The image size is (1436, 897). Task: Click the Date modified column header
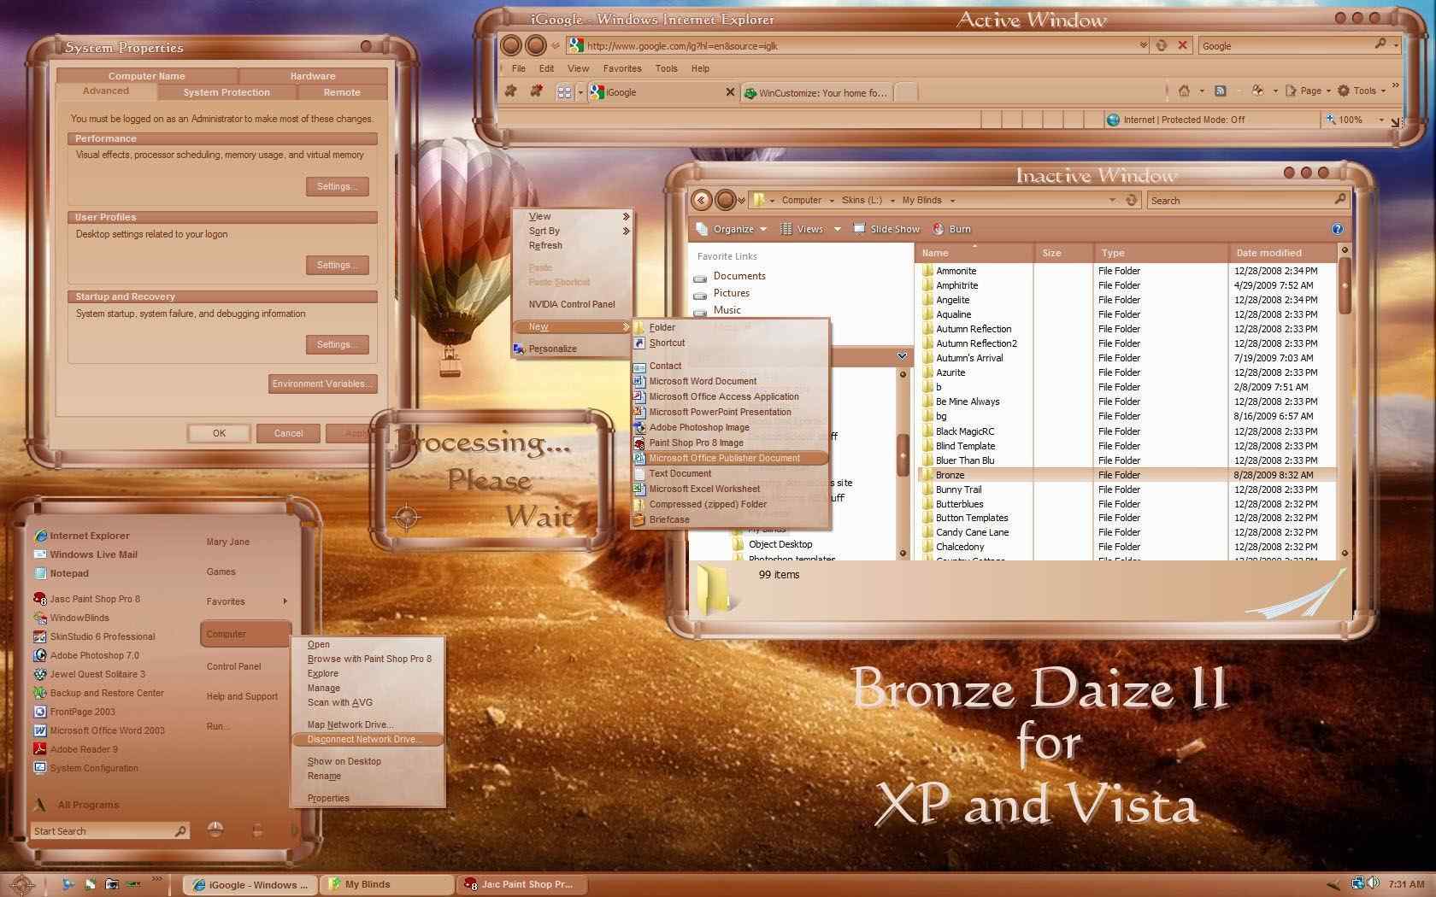click(1281, 253)
